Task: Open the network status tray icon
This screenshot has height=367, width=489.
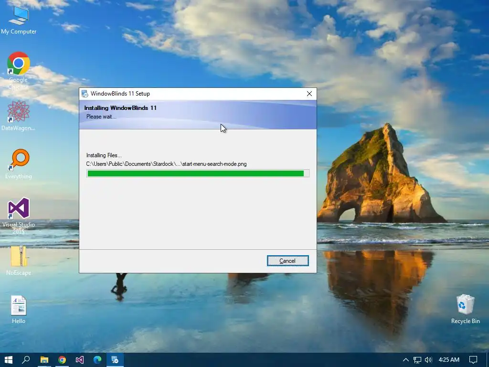Action: 417,360
